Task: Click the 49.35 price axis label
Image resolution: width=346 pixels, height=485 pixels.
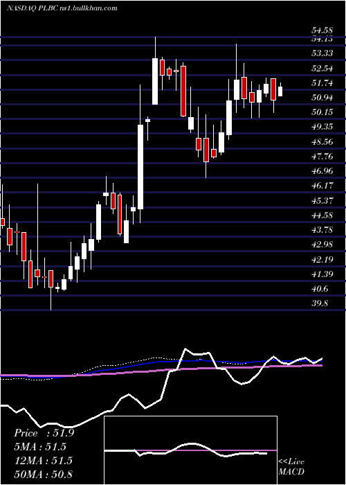Action: pos(322,127)
